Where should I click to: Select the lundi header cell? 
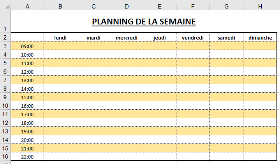click(60, 38)
